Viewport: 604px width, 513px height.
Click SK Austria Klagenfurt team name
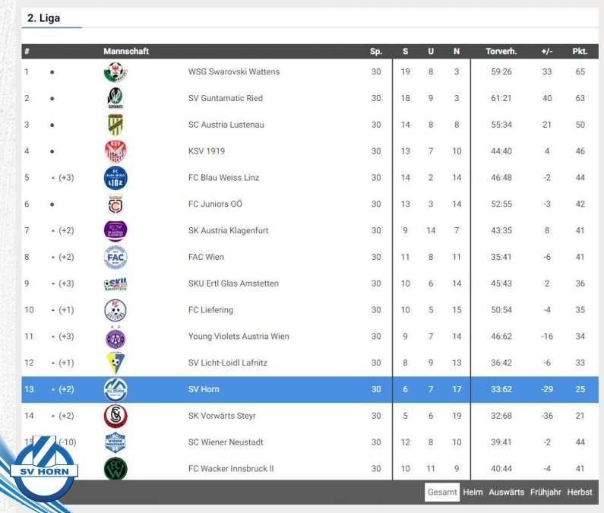click(x=228, y=230)
